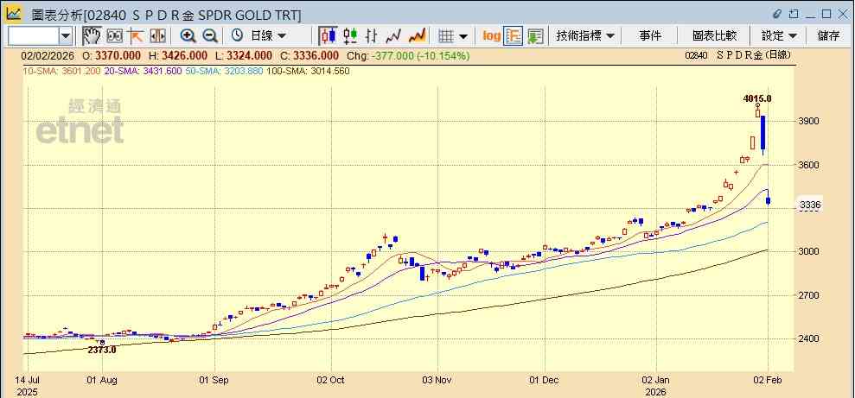
Task: Open the 日線 period dropdown
Action: (x=268, y=36)
